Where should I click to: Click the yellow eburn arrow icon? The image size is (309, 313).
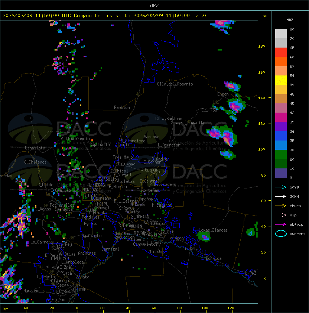281,206
